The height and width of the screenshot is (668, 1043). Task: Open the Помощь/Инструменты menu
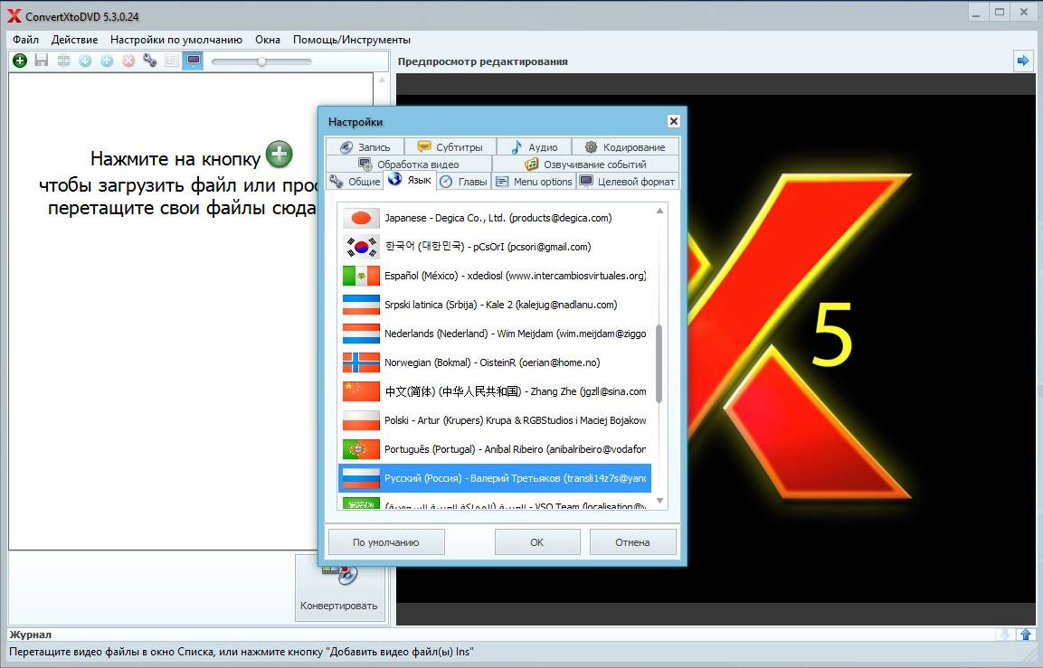tap(352, 40)
